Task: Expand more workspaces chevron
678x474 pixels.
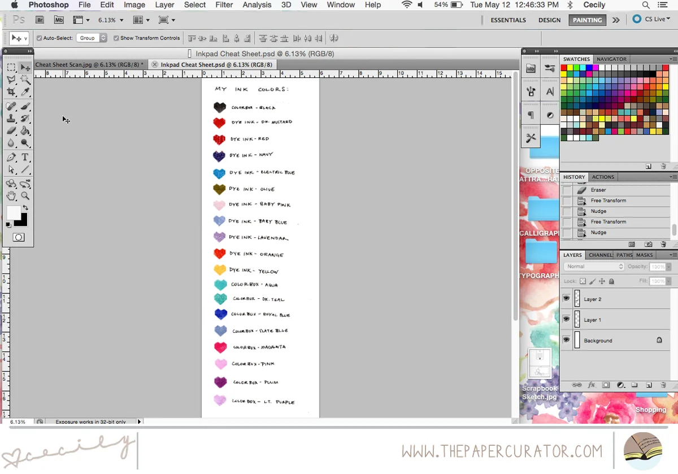Action: pyautogui.click(x=616, y=20)
